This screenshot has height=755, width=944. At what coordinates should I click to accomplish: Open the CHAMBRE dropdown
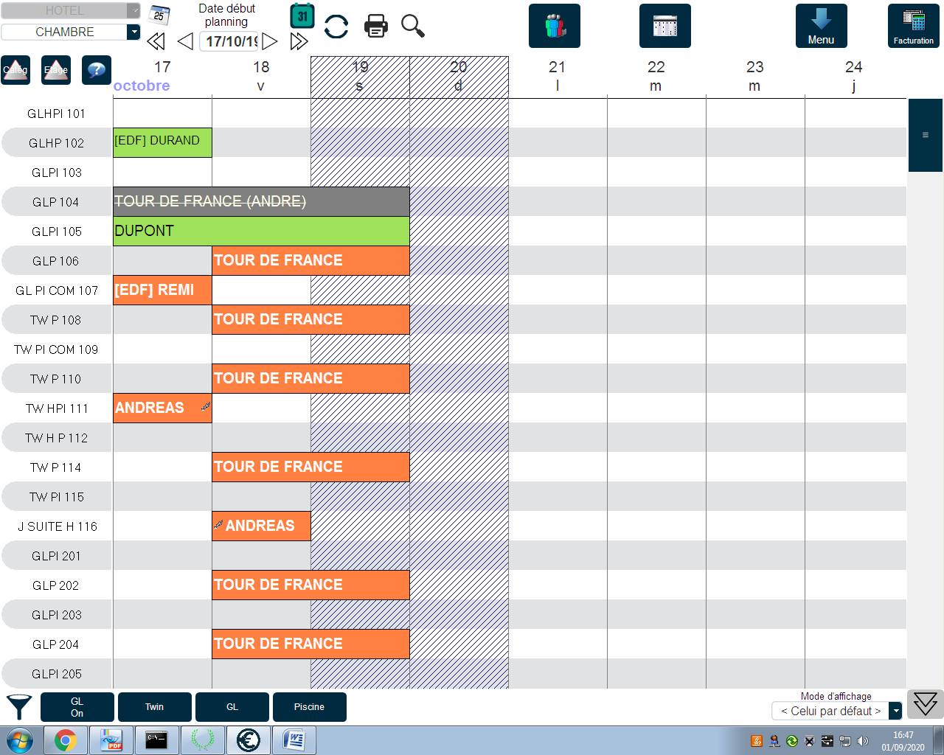coord(133,32)
